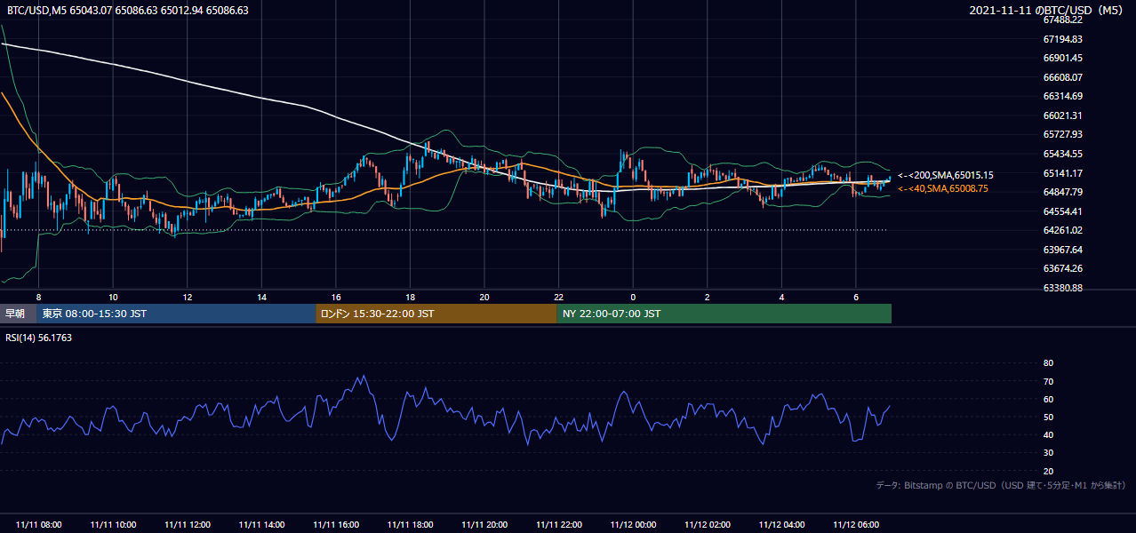Click the 67194.83 price axis label
The height and width of the screenshot is (533, 1136).
[1062, 39]
